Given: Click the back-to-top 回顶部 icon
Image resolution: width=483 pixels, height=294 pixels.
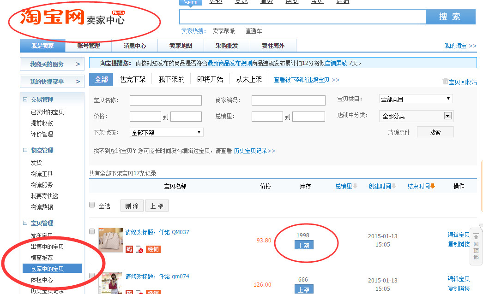Looking at the screenshot, I should click(476, 247).
